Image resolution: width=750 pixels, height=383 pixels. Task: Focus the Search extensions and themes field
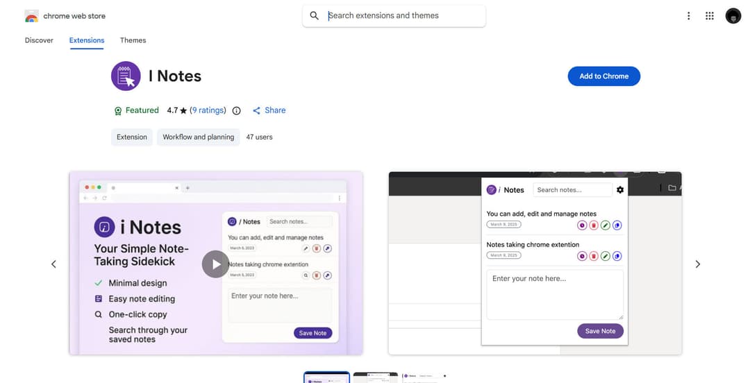click(394, 16)
